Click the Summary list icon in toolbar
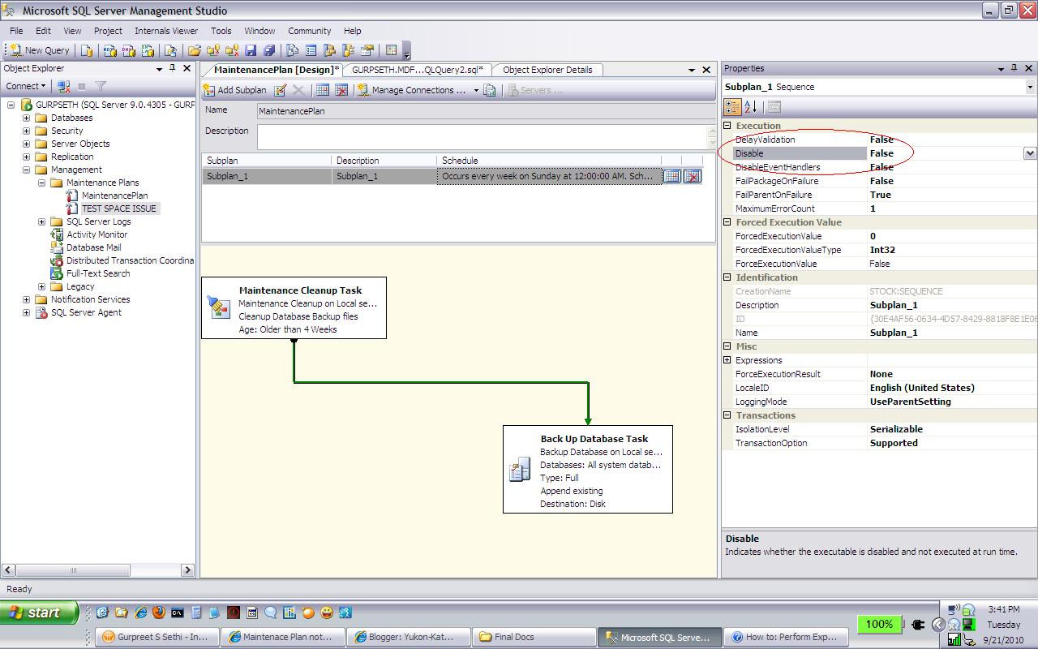 click(311, 50)
